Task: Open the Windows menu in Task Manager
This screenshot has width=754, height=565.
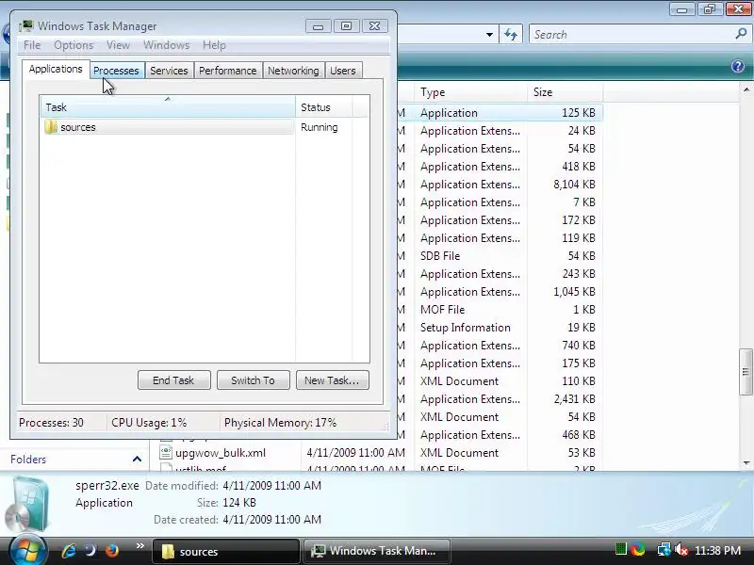Action: [167, 45]
